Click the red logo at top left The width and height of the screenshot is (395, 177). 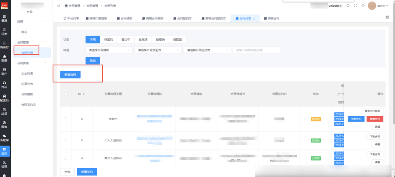click(5, 5)
